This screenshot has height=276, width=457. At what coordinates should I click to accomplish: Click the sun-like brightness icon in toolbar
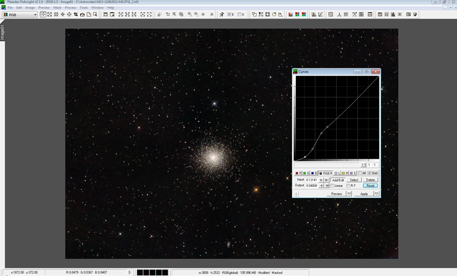[x=400, y=14]
